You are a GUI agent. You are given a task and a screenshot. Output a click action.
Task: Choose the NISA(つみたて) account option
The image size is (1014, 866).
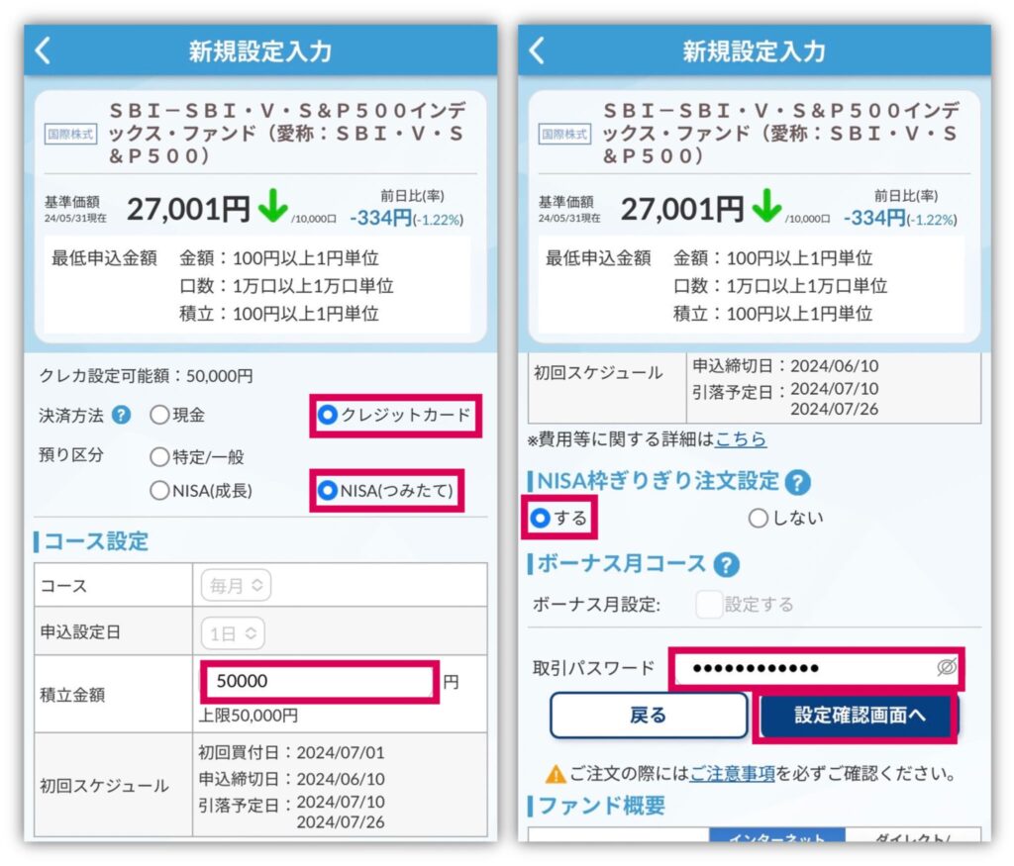[328, 491]
